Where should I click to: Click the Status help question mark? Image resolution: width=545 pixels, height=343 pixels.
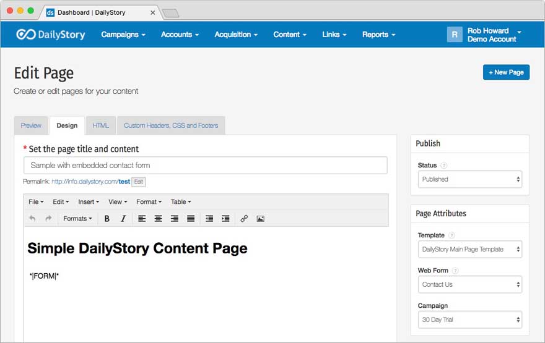(444, 166)
